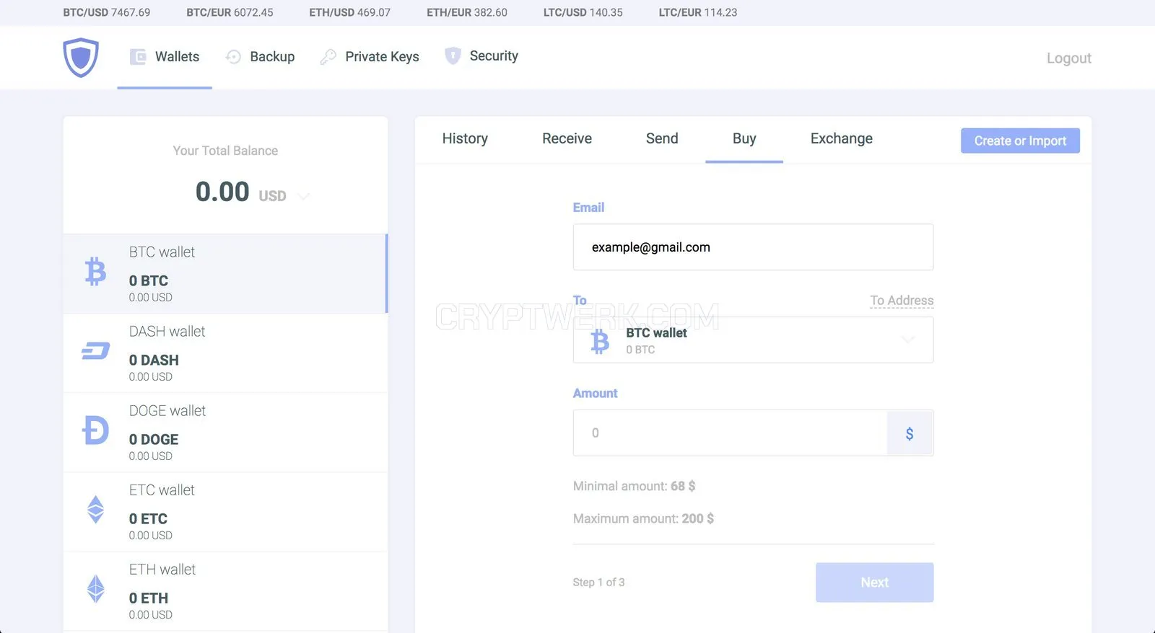
Task: Click the dollar currency button in Amount field
Action: point(910,433)
